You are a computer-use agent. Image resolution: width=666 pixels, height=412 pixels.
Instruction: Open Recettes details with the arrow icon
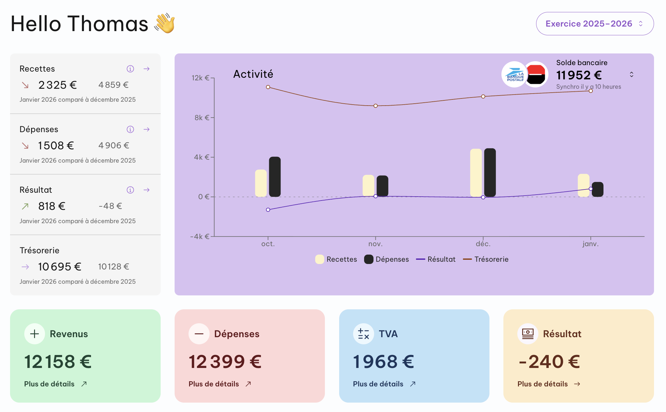147,69
